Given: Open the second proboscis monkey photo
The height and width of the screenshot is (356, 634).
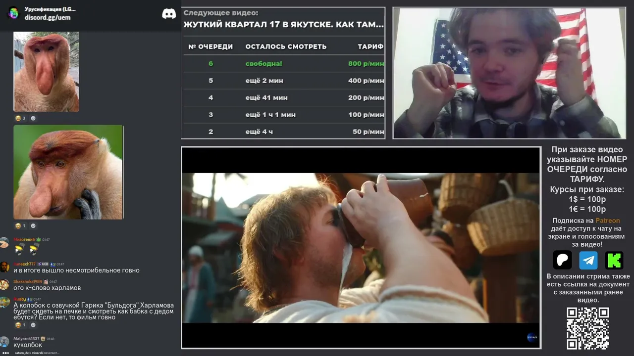Looking at the screenshot, I should click(68, 172).
